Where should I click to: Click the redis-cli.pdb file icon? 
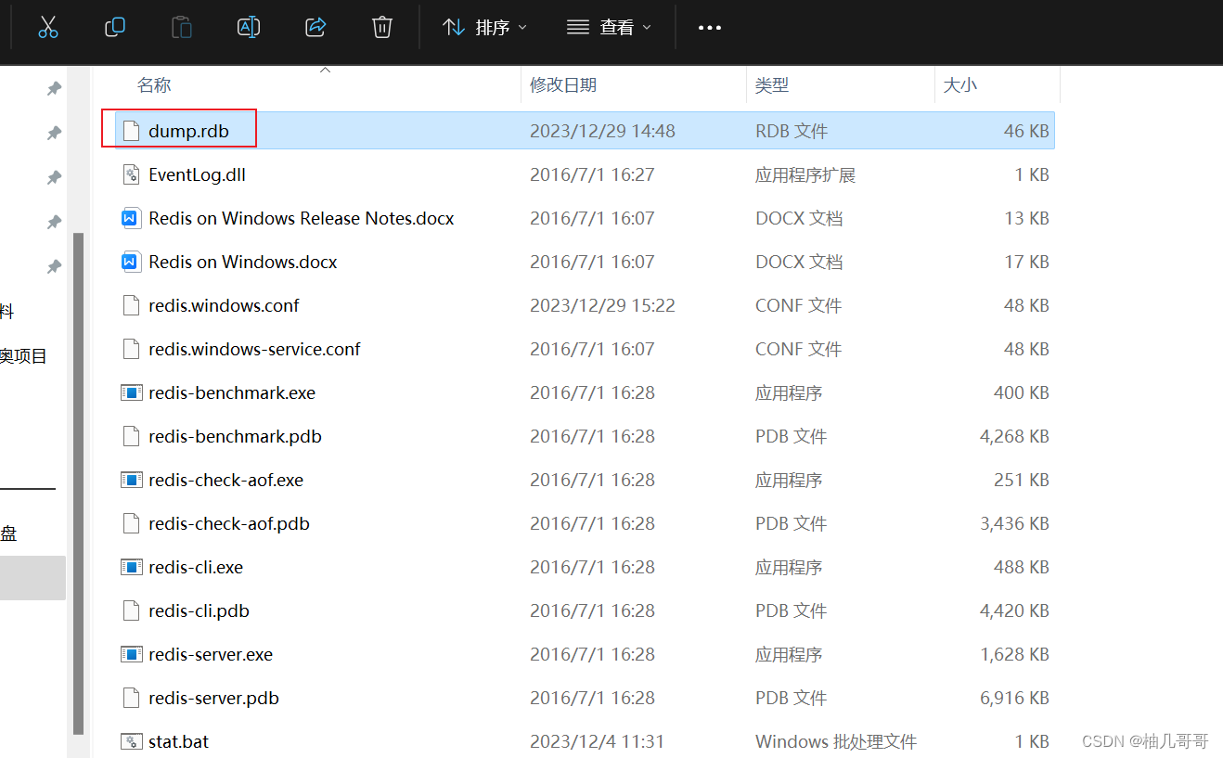[131, 610]
